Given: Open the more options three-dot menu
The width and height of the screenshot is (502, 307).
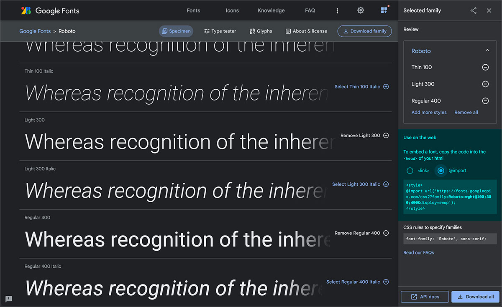Looking at the screenshot, I should tap(337, 10).
